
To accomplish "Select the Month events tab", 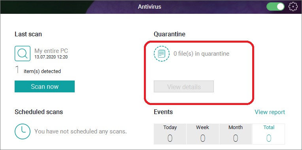I will tap(235, 134).
